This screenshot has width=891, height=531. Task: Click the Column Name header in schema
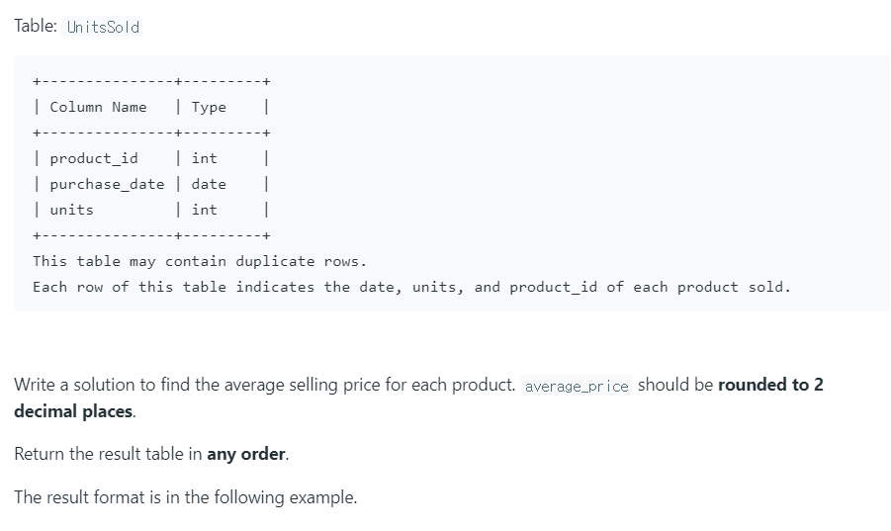pyautogui.click(x=98, y=107)
